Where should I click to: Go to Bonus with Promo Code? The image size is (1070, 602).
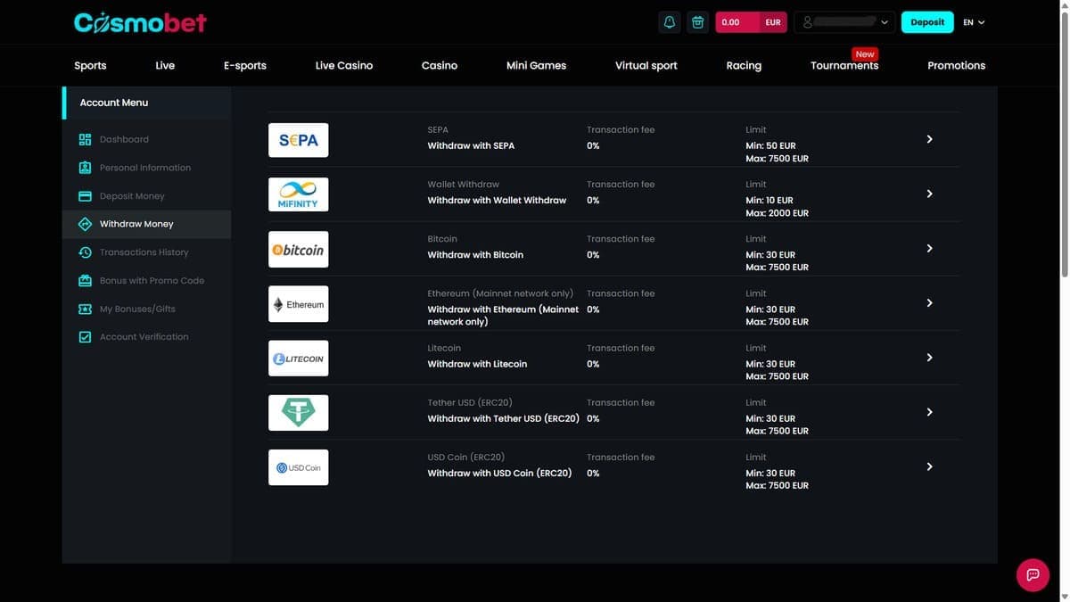(x=152, y=281)
